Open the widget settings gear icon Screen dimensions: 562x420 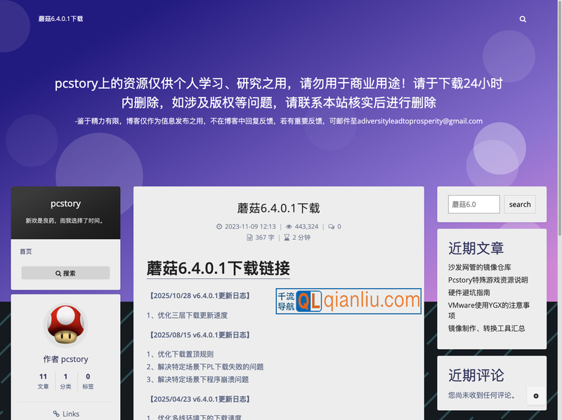536,396
